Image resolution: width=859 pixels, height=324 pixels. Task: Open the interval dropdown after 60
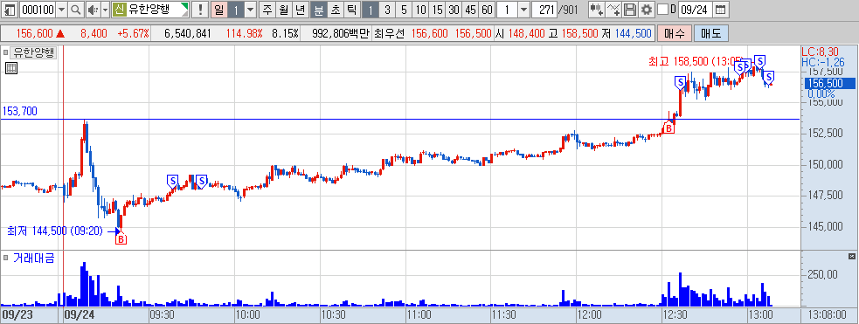523,10
